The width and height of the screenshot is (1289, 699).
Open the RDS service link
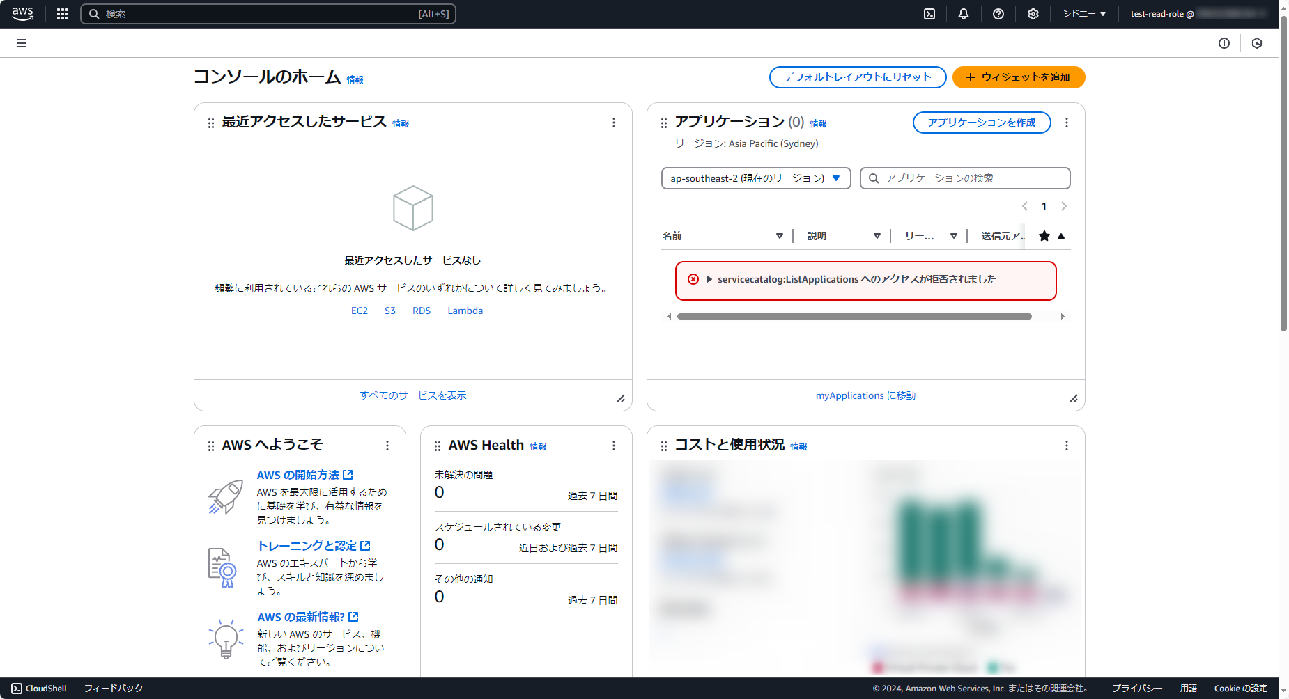pyautogui.click(x=422, y=311)
